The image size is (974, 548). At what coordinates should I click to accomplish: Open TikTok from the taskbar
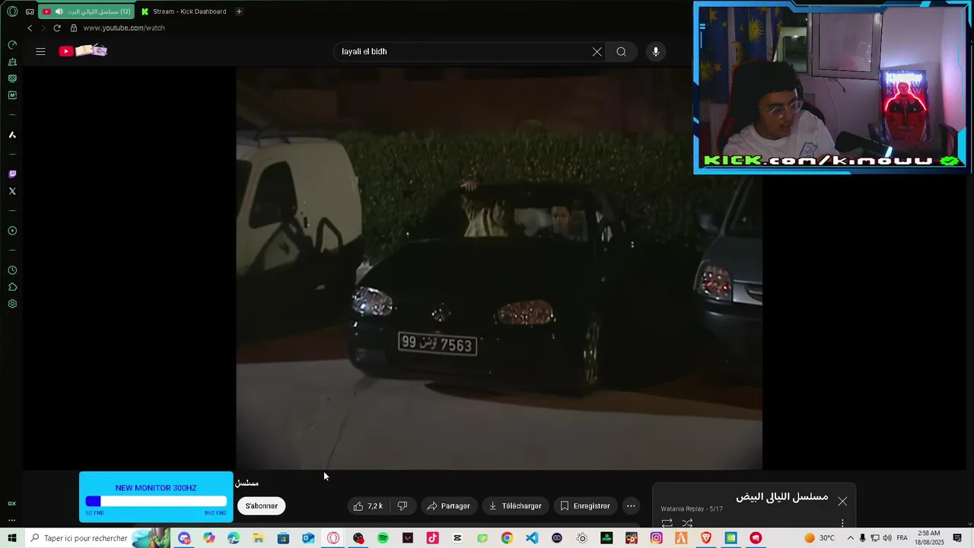tap(432, 538)
